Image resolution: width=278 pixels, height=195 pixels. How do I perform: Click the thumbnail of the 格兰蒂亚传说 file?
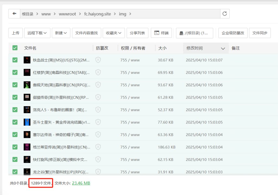point(27,147)
